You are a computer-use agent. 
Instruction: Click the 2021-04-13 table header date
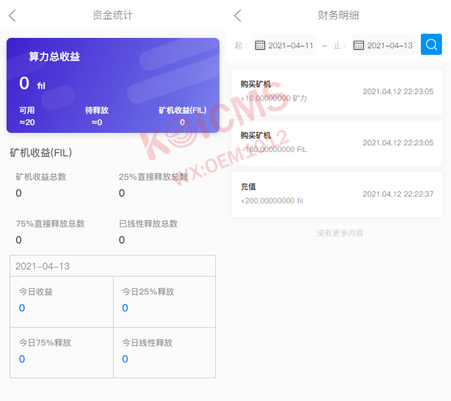(43, 266)
